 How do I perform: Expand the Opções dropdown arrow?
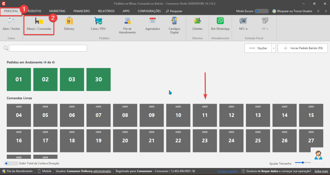pyautogui.click(x=274, y=48)
